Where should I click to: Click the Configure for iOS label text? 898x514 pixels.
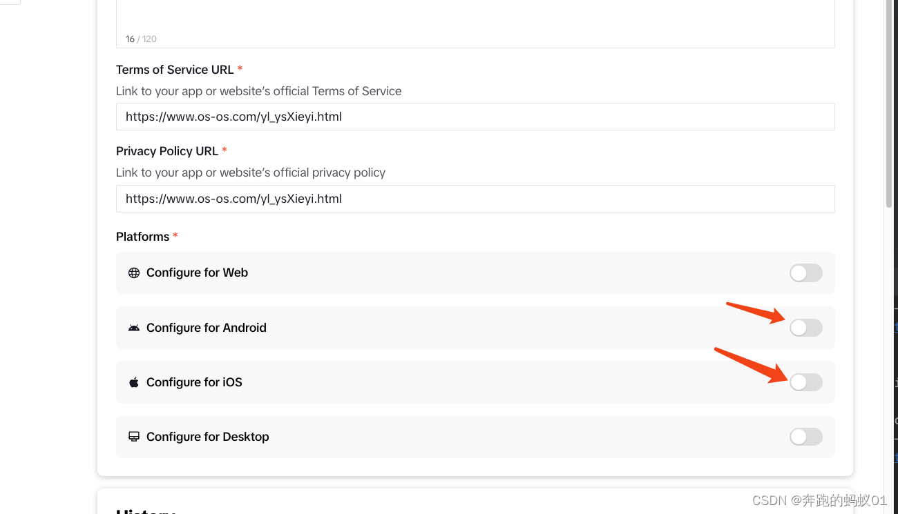click(194, 382)
